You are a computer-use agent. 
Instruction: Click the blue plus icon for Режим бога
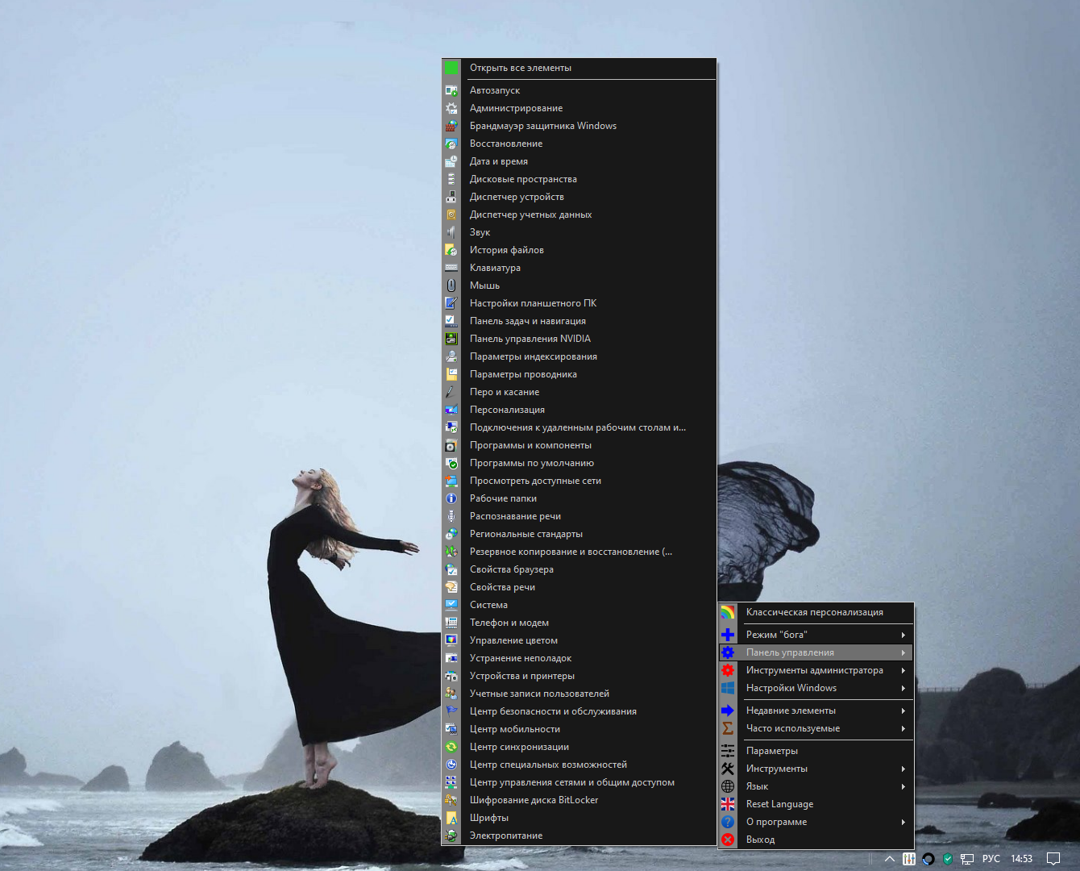[728, 635]
